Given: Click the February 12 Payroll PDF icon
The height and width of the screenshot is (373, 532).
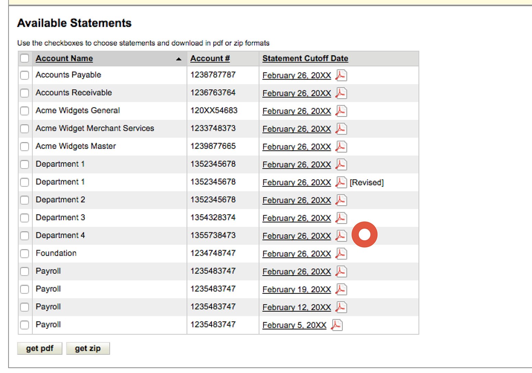Looking at the screenshot, I should click(341, 307).
